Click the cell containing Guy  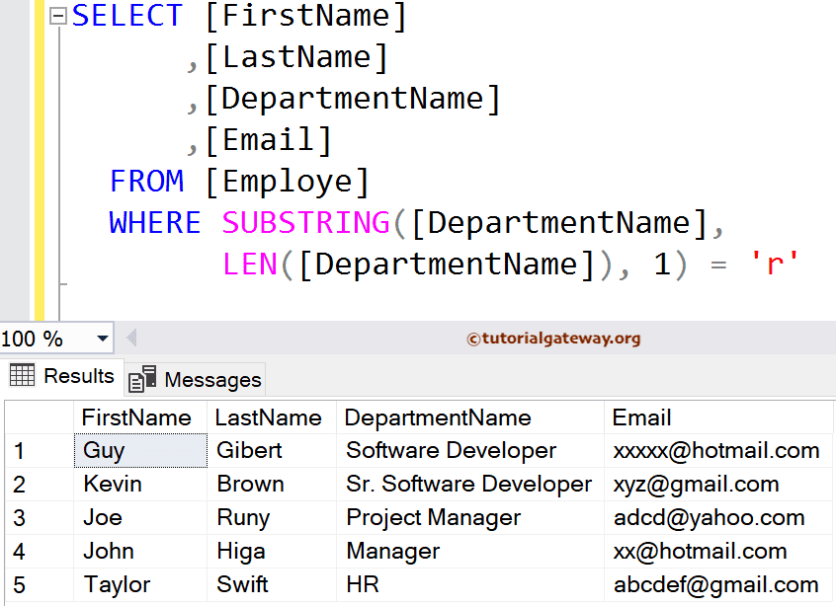(138, 450)
